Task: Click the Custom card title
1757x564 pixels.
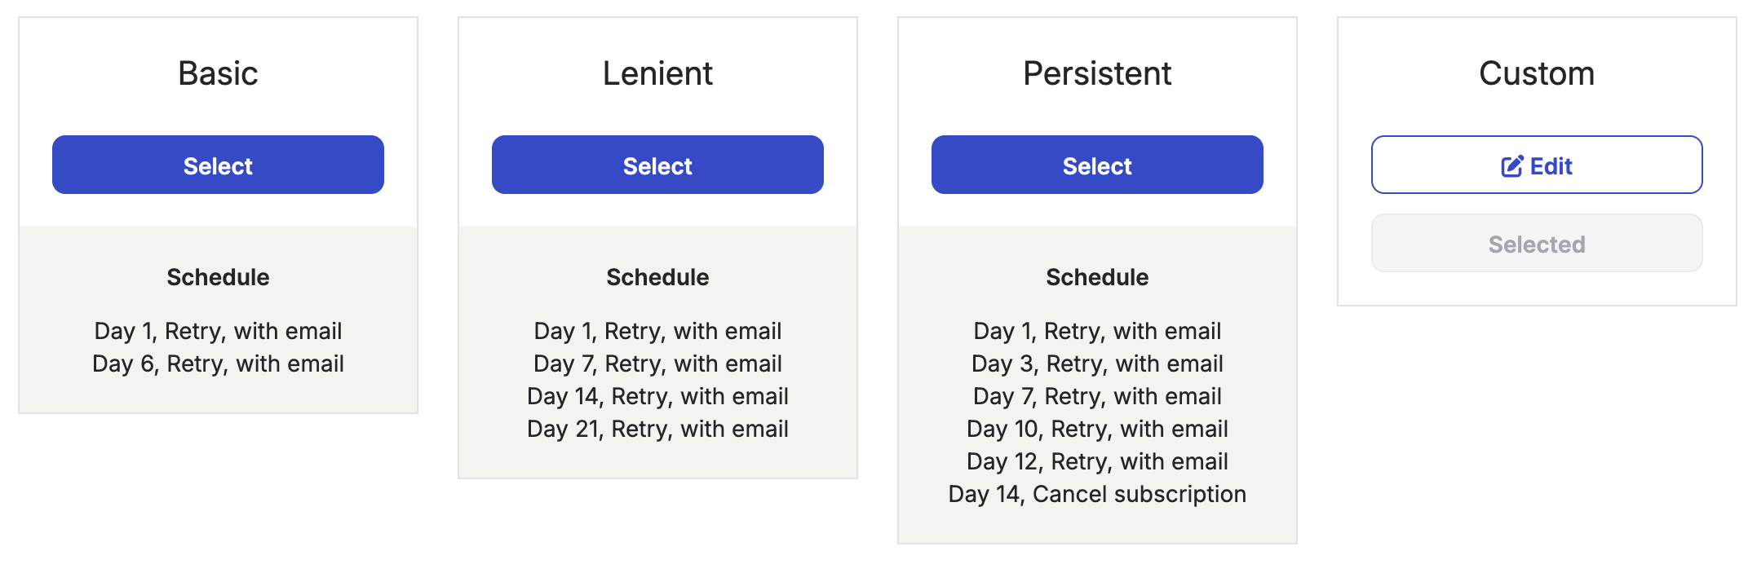Action: click(x=1537, y=73)
